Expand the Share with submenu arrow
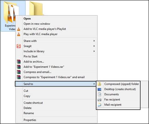 [x=94, y=41]
